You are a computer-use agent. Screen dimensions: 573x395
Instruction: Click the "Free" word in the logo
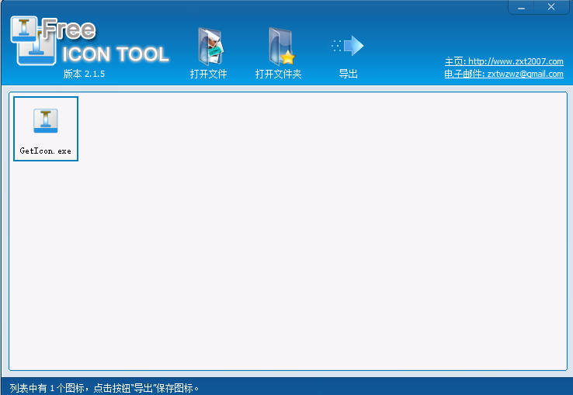68,31
